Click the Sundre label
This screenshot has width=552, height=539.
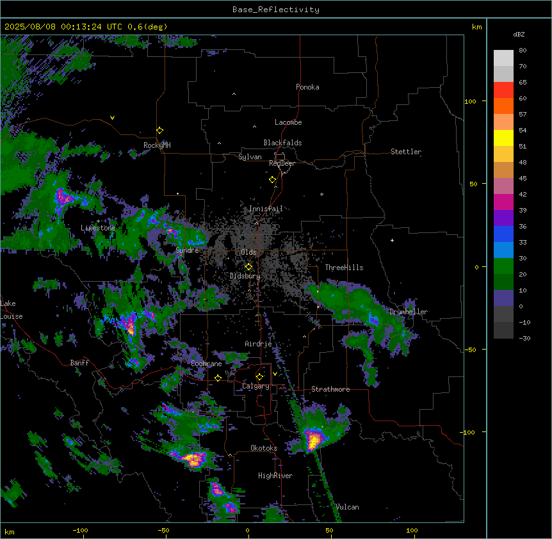pyautogui.click(x=187, y=250)
